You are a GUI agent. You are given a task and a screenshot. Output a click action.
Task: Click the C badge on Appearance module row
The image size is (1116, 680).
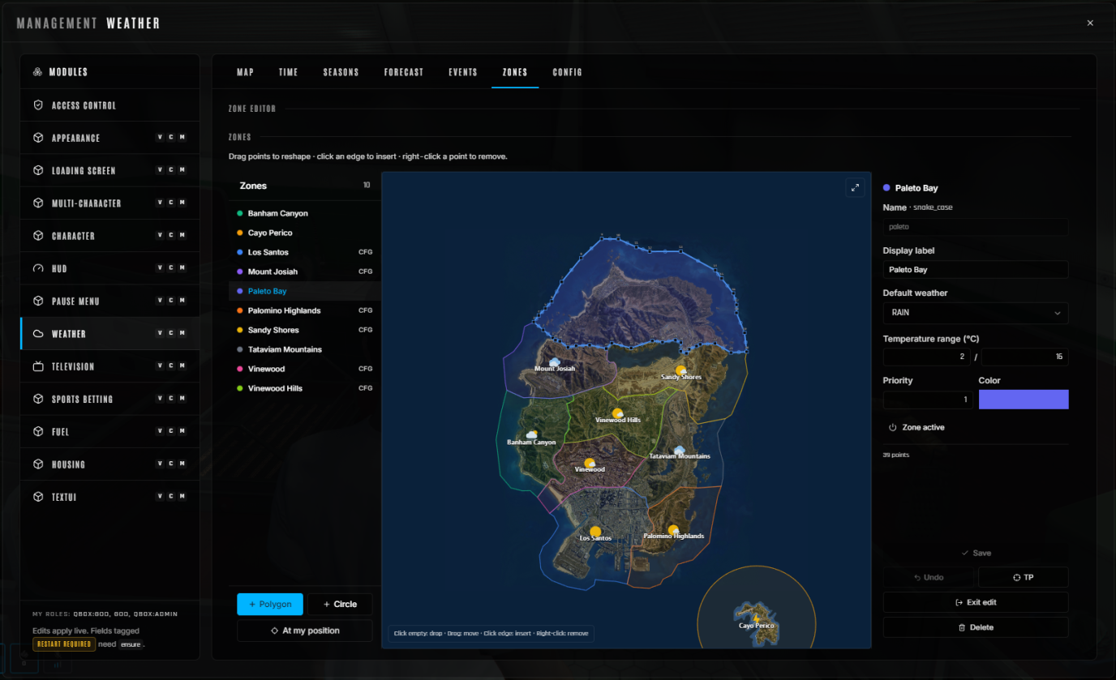[171, 137]
